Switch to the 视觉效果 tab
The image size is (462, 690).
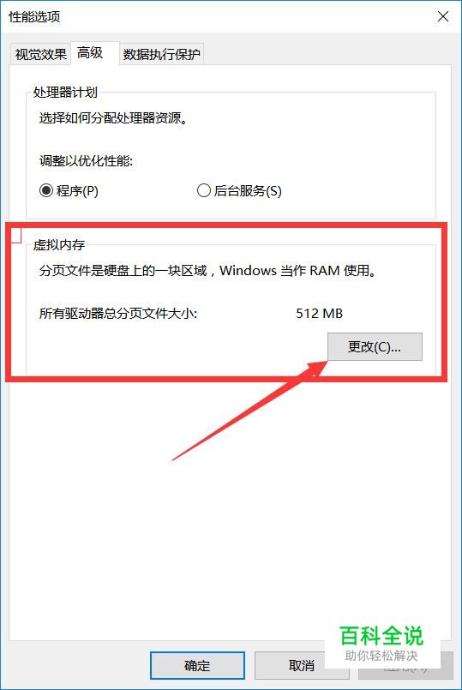tap(40, 55)
